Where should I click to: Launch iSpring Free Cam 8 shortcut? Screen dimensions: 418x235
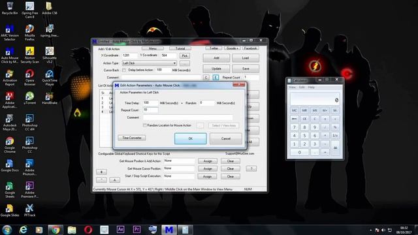29,10
